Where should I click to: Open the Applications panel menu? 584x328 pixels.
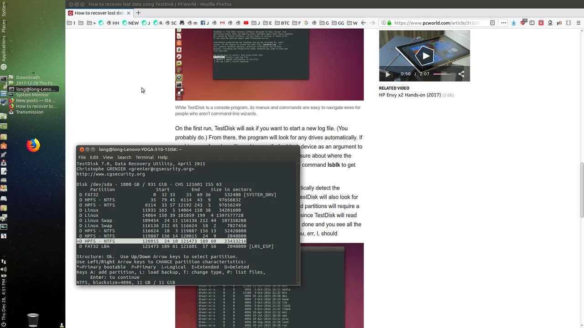tap(4, 49)
